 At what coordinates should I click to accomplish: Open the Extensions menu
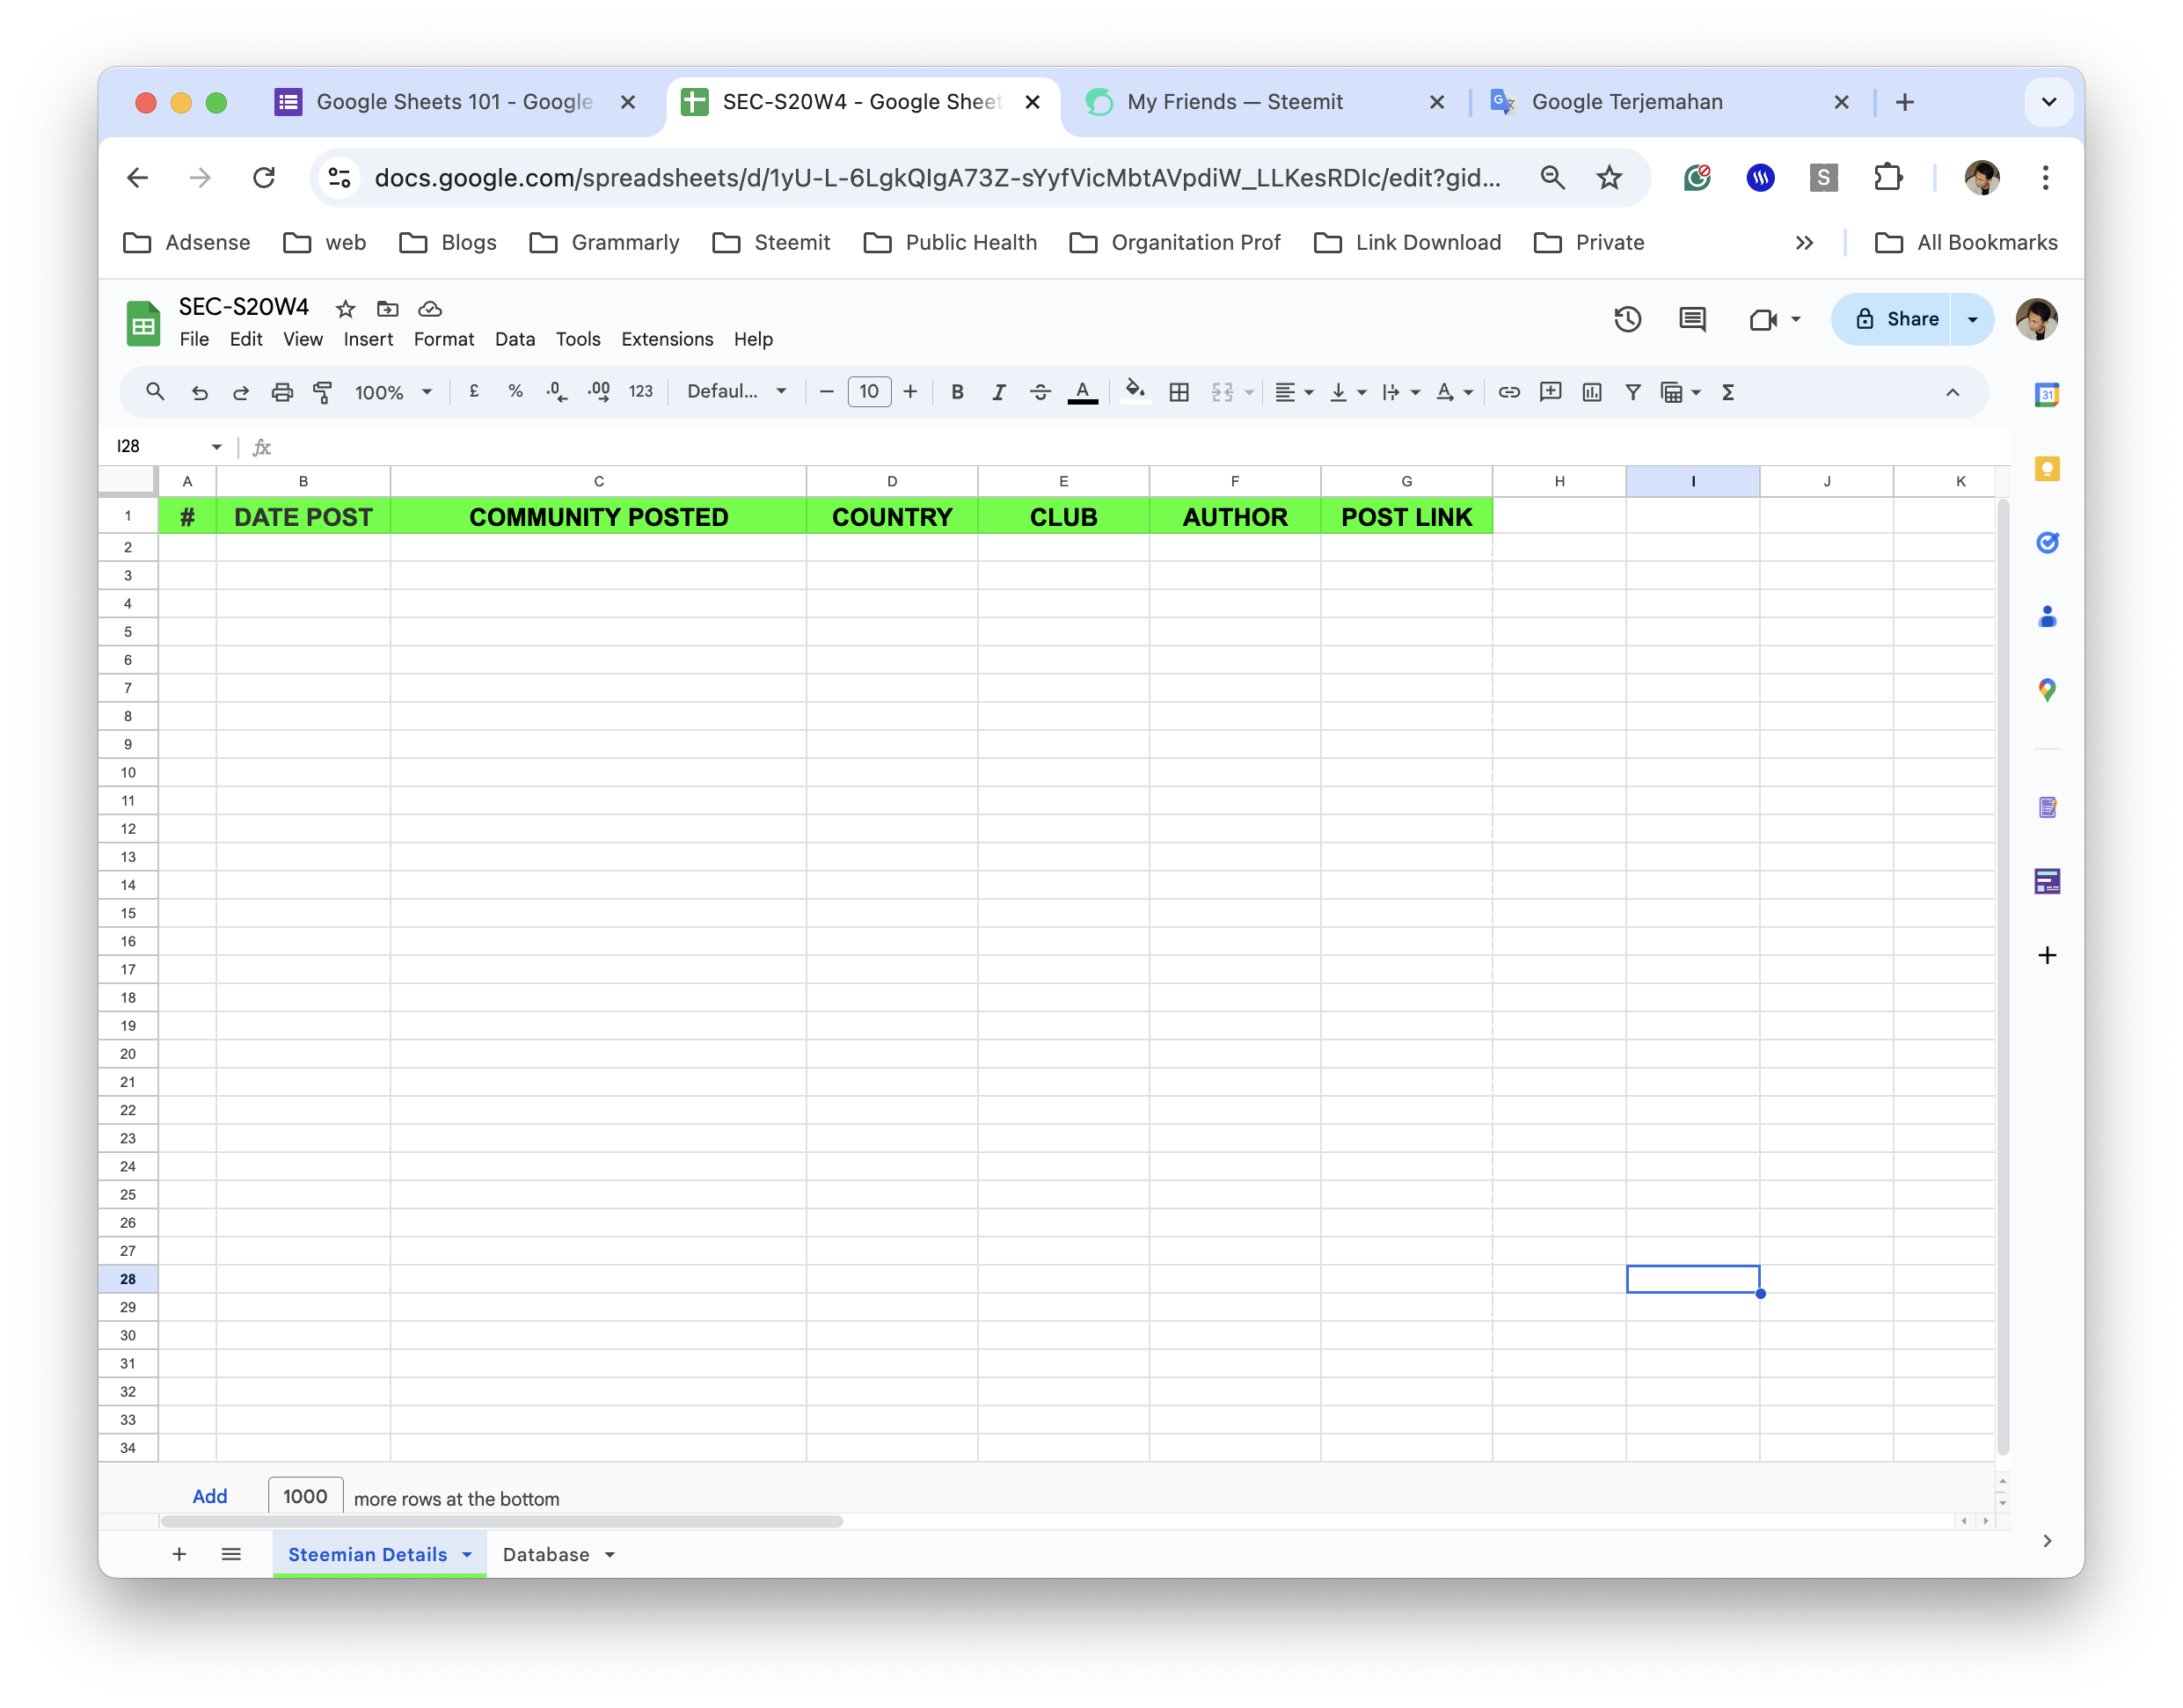tap(667, 339)
